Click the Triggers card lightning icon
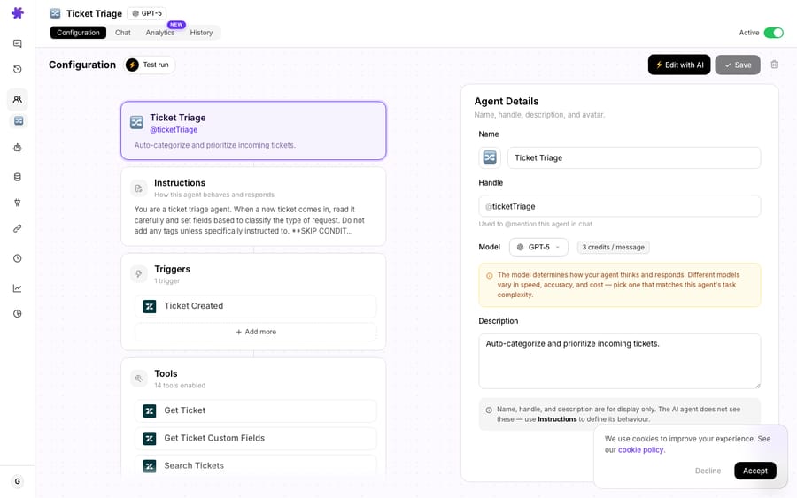The height and width of the screenshot is (498, 797). coord(139,274)
